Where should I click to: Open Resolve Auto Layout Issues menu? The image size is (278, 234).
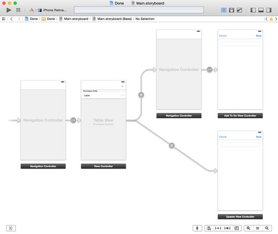pos(227,228)
